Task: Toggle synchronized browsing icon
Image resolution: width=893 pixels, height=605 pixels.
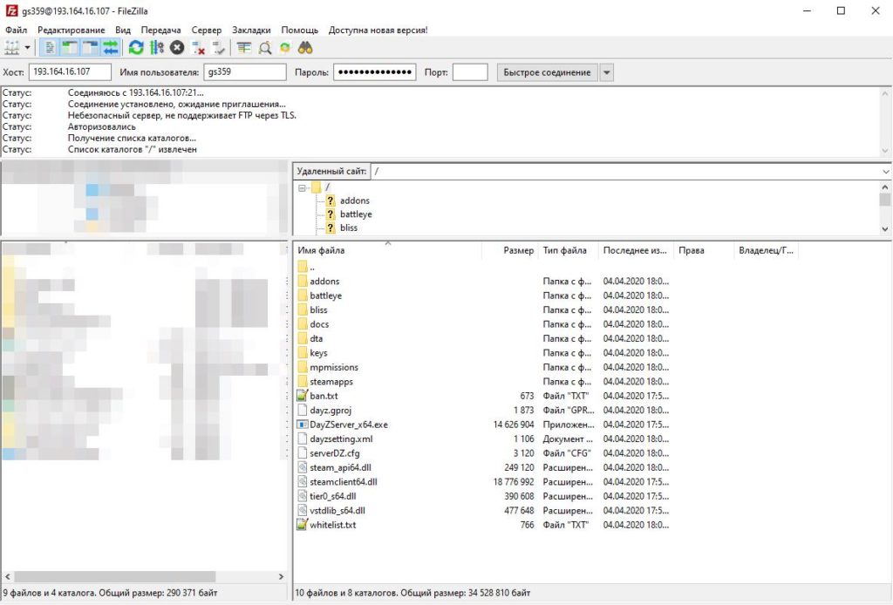Action: click(284, 47)
